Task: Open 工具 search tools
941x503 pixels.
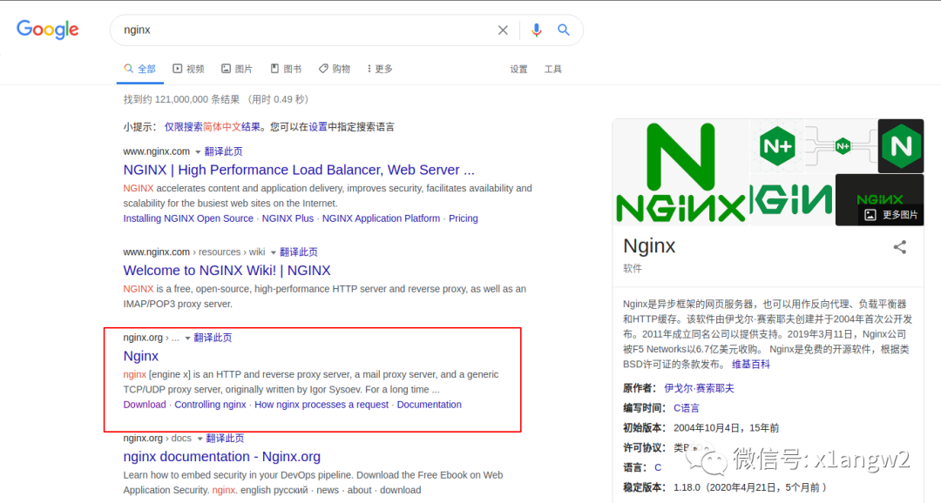Action: 552,70
